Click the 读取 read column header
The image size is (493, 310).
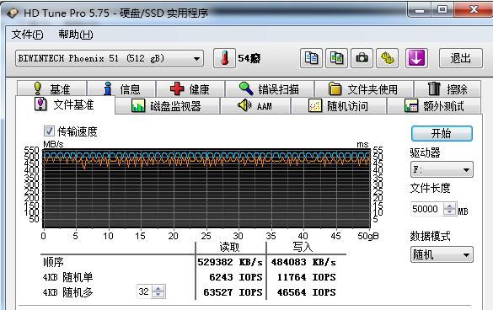(230, 247)
